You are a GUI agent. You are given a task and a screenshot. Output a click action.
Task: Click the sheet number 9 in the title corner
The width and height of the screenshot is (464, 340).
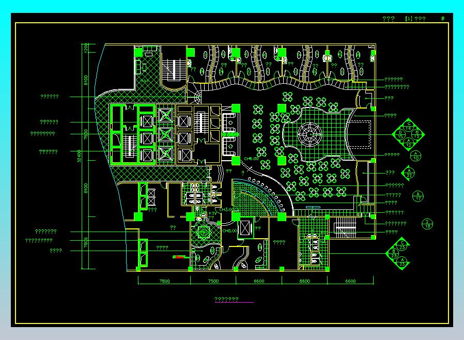pos(443,19)
